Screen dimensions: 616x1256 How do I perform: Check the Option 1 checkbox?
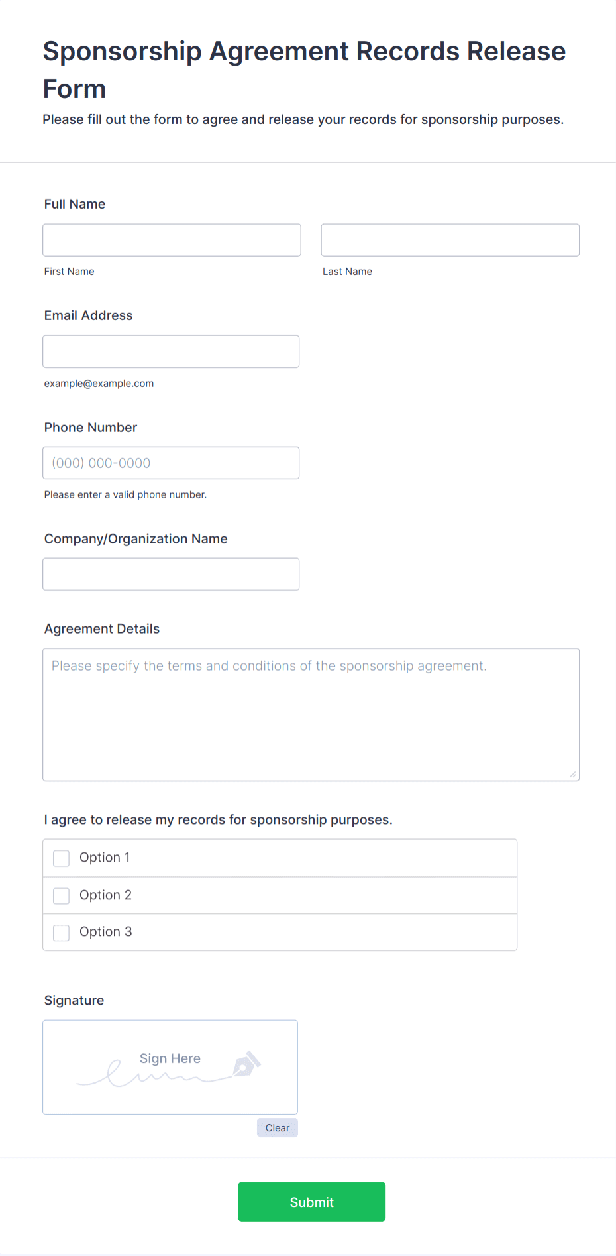click(x=60, y=858)
